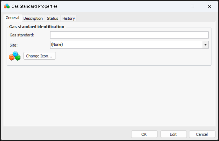Click the "Site:" field label
Image resolution: width=219 pixels, height=141 pixels.
click(14, 45)
